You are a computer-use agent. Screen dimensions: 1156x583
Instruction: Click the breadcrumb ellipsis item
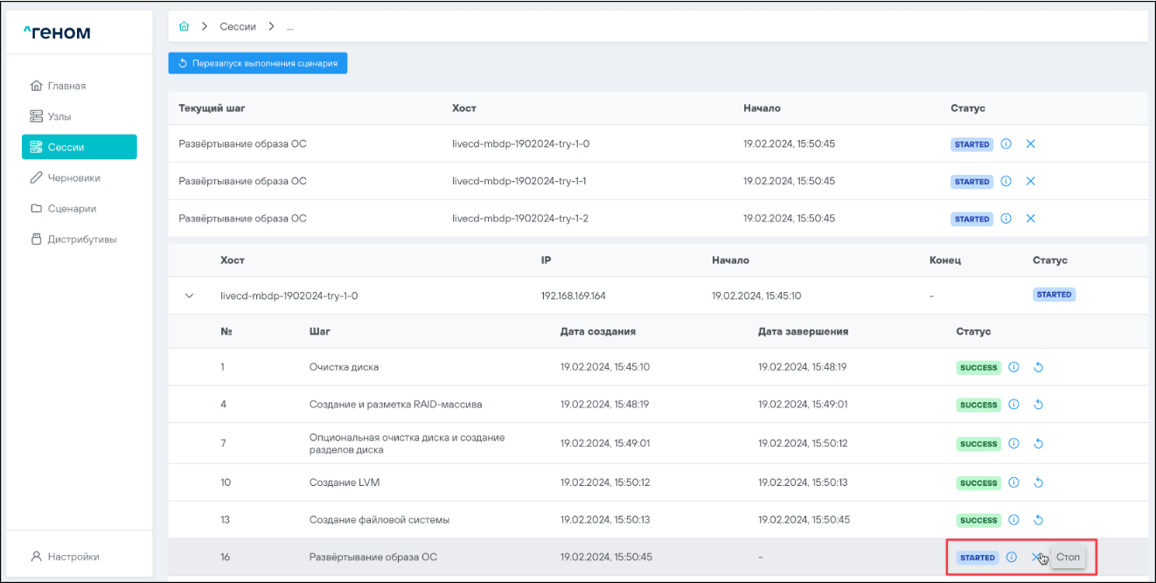(289, 27)
